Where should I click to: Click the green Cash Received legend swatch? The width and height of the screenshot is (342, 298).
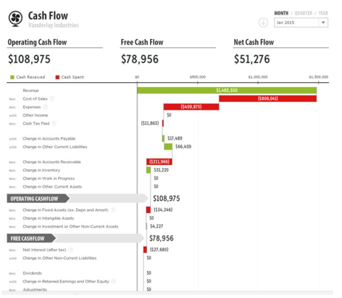[x=12, y=77]
